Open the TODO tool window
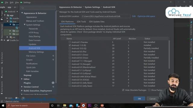The width and height of the screenshot is (193, 108). tap(9, 98)
